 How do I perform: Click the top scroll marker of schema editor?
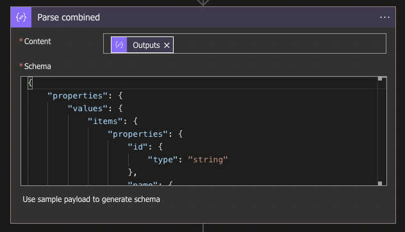(x=380, y=79)
